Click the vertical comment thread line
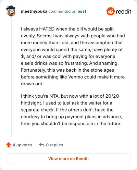 11,76
